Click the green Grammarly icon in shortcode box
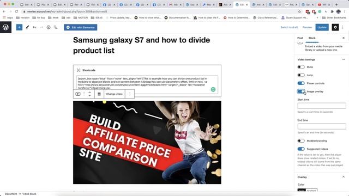This screenshot has height=196, width=349. point(213,89)
